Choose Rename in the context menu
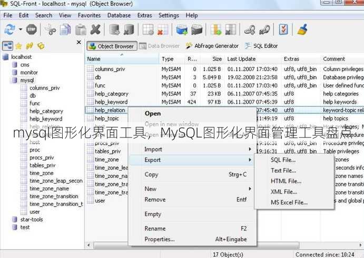This screenshot has width=364, height=258. 192,229
